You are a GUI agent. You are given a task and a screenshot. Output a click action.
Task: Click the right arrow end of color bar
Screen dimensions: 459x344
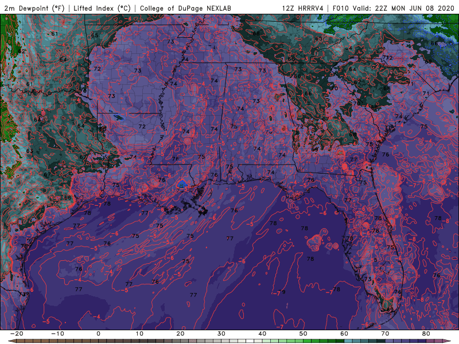(x=448, y=341)
